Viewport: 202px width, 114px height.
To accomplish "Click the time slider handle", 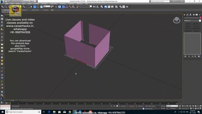I will coord(12,101).
